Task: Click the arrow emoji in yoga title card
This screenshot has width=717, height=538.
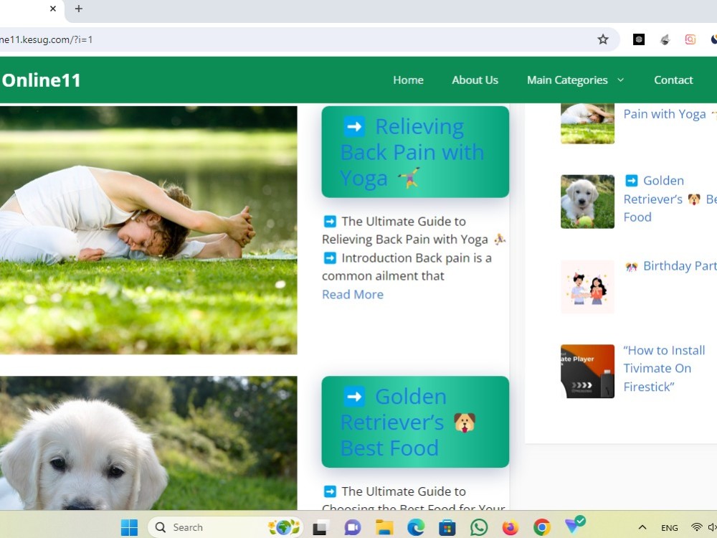Action: tap(354, 126)
